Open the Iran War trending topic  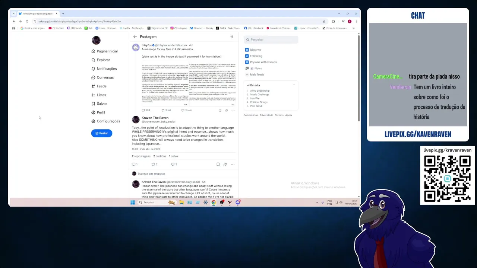[255, 98]
